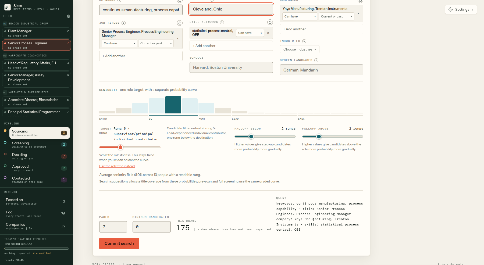The width and height of the screenshot is (484, 265).
Task: Click '+ Add another' under job titles
Action: tap(141, 56)
